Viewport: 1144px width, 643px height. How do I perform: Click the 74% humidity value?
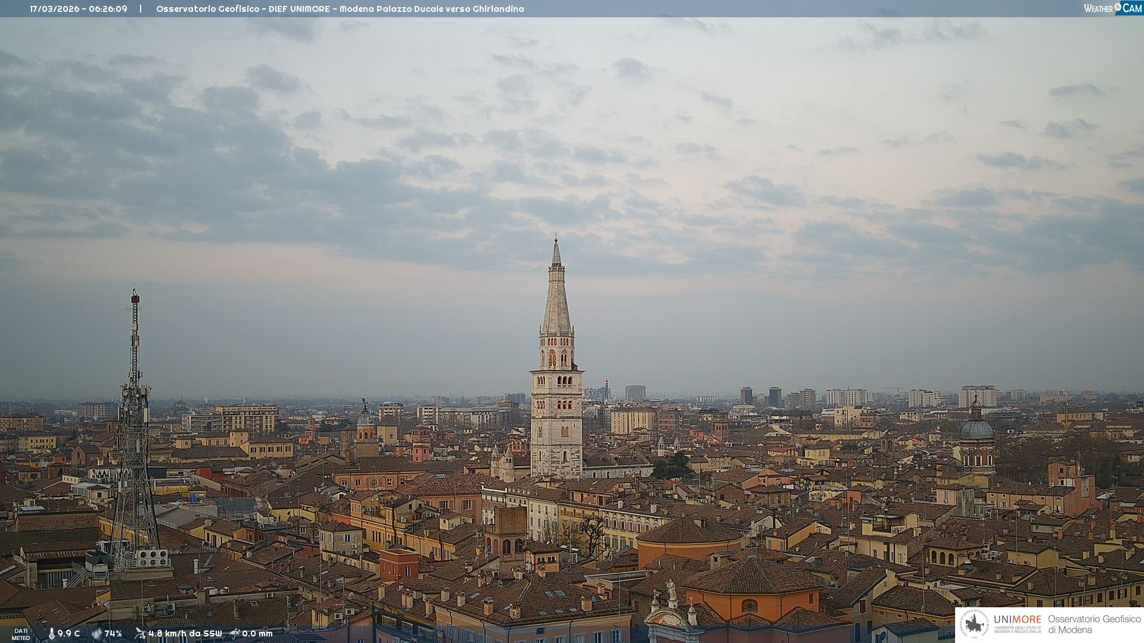(x=113, y=633)
